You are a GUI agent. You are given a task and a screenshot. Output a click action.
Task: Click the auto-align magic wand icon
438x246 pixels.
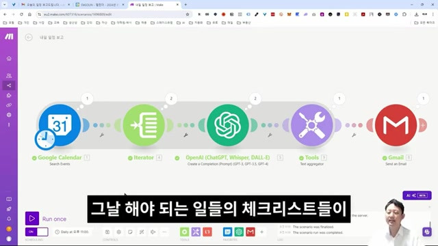[142, 232]
